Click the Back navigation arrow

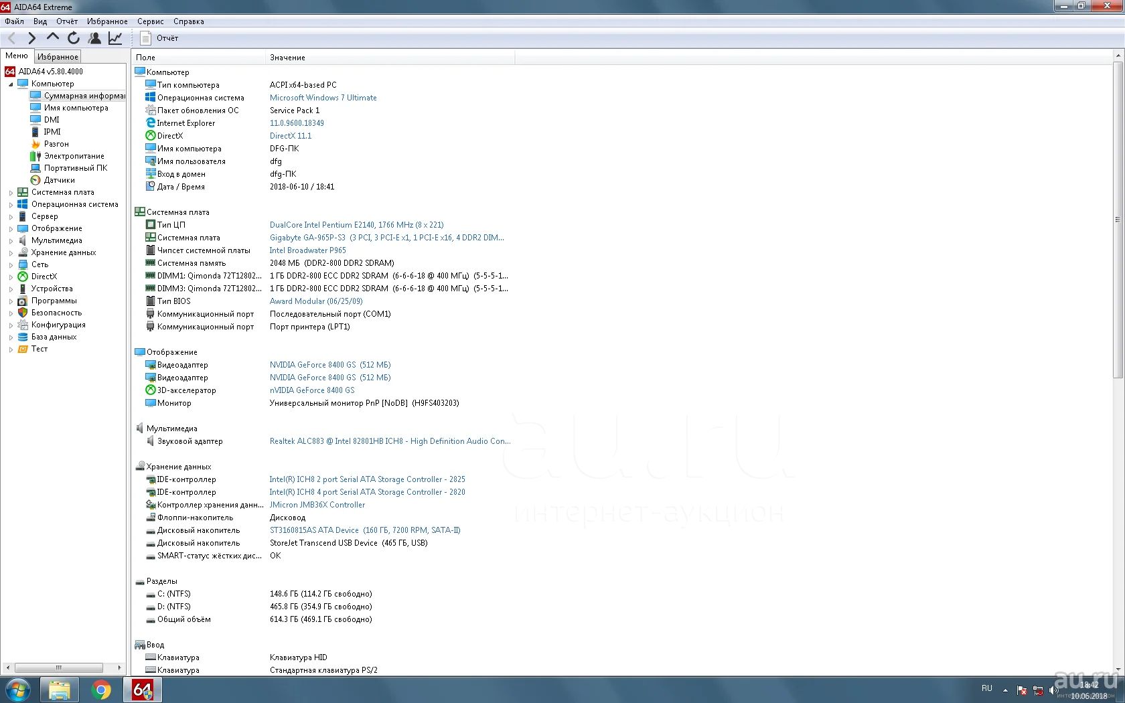11,38
